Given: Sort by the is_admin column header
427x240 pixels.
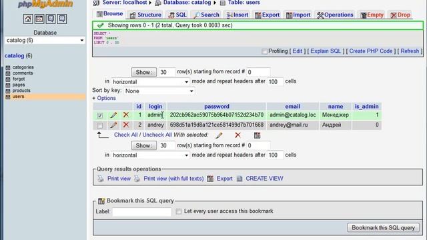Looking at the screenshot, I should (366, 107).
